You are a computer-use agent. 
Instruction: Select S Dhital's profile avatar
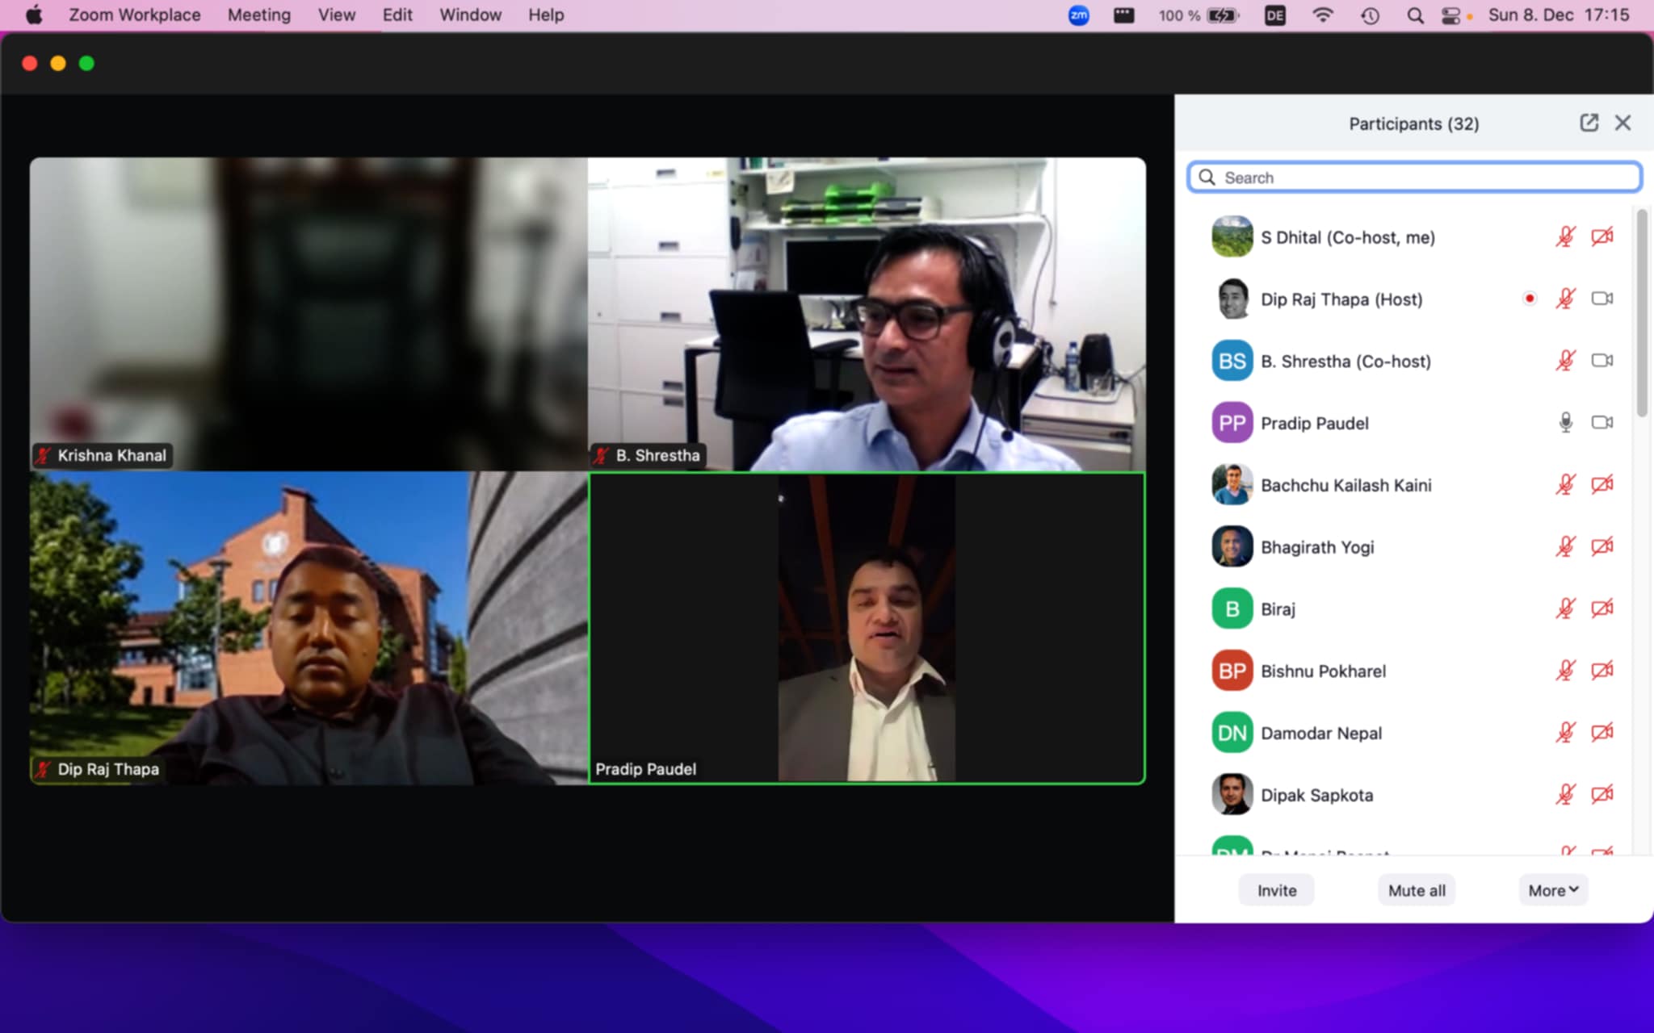click(1232, 236)
